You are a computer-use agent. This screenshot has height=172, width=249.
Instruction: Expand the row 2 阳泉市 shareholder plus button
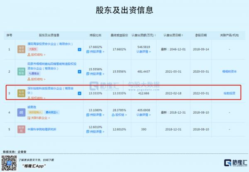pos(79,72)
